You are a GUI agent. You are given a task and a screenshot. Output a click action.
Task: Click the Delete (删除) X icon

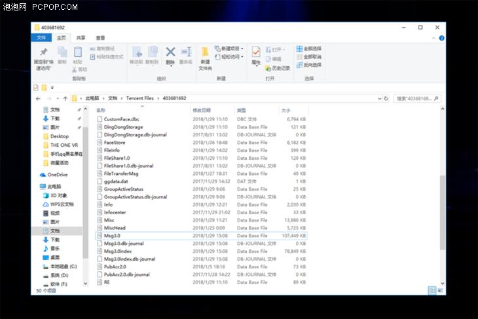tap(170, 52)
